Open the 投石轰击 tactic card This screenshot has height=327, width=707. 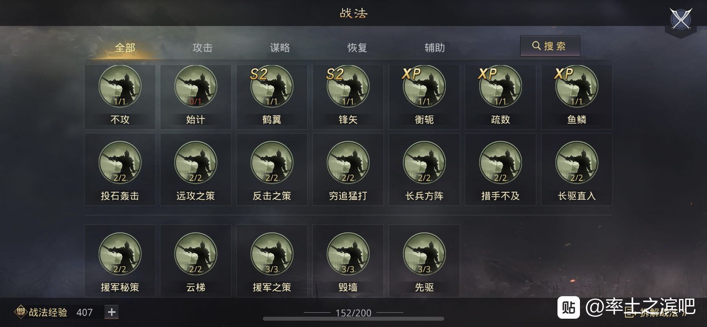(x=120, y=169)
